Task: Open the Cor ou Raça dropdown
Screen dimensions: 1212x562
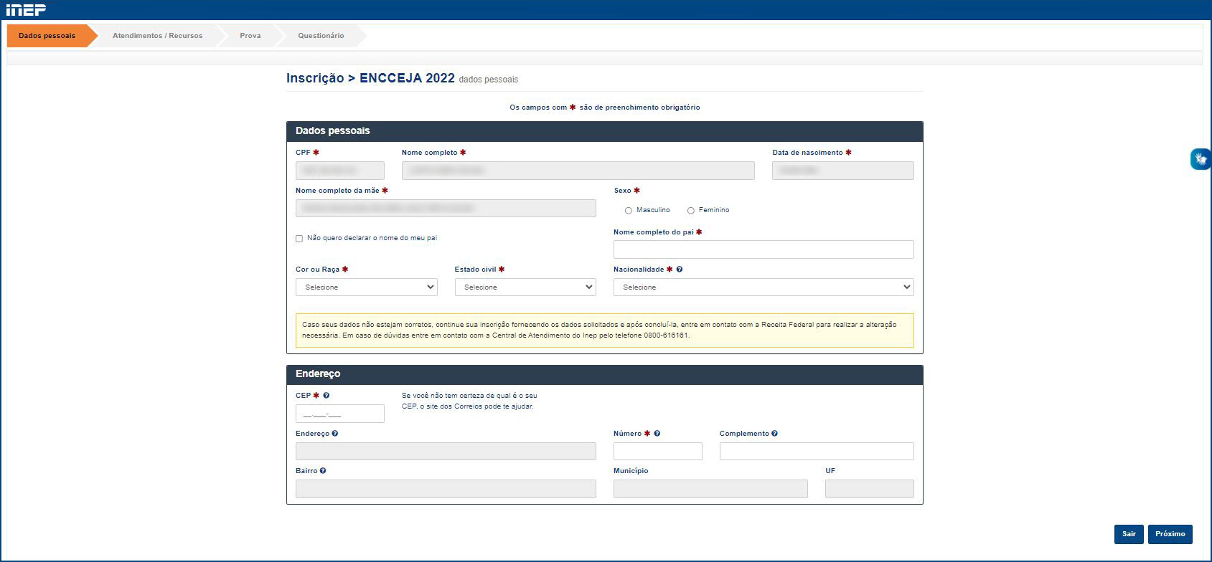Action: [x=366, y=287]
